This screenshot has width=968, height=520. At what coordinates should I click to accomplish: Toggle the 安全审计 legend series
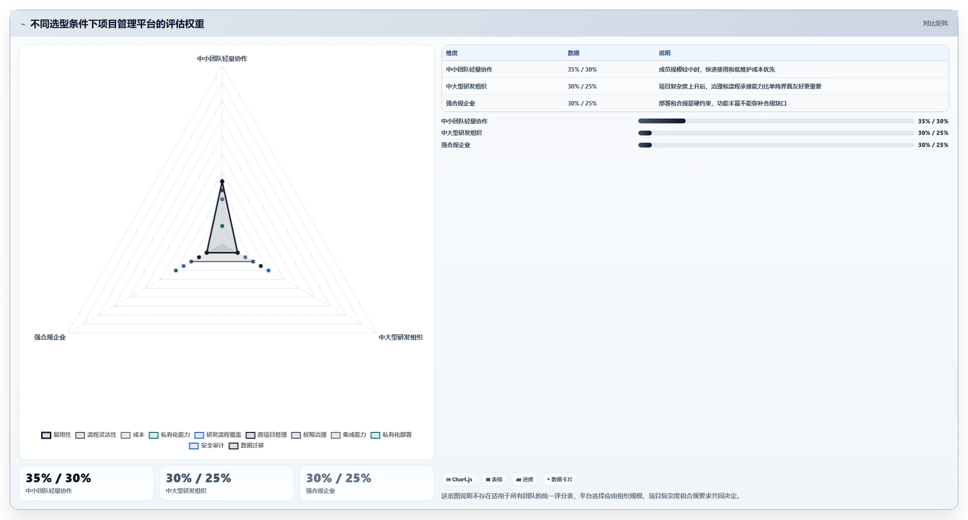pos(206,446)
